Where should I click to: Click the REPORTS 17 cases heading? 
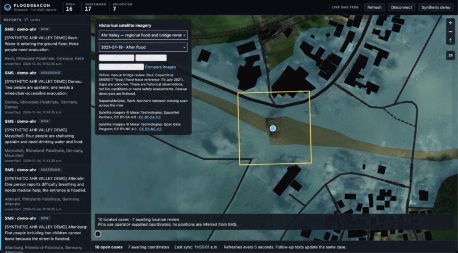[22, 20]
